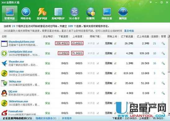The image size is (170, 121).
Task: Open manage tool for thunderplatform.exe
Action: 163,44
